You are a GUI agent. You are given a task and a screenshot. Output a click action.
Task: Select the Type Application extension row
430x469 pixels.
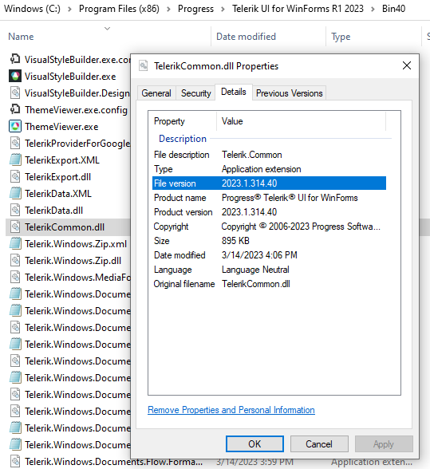tap(269, 169)
